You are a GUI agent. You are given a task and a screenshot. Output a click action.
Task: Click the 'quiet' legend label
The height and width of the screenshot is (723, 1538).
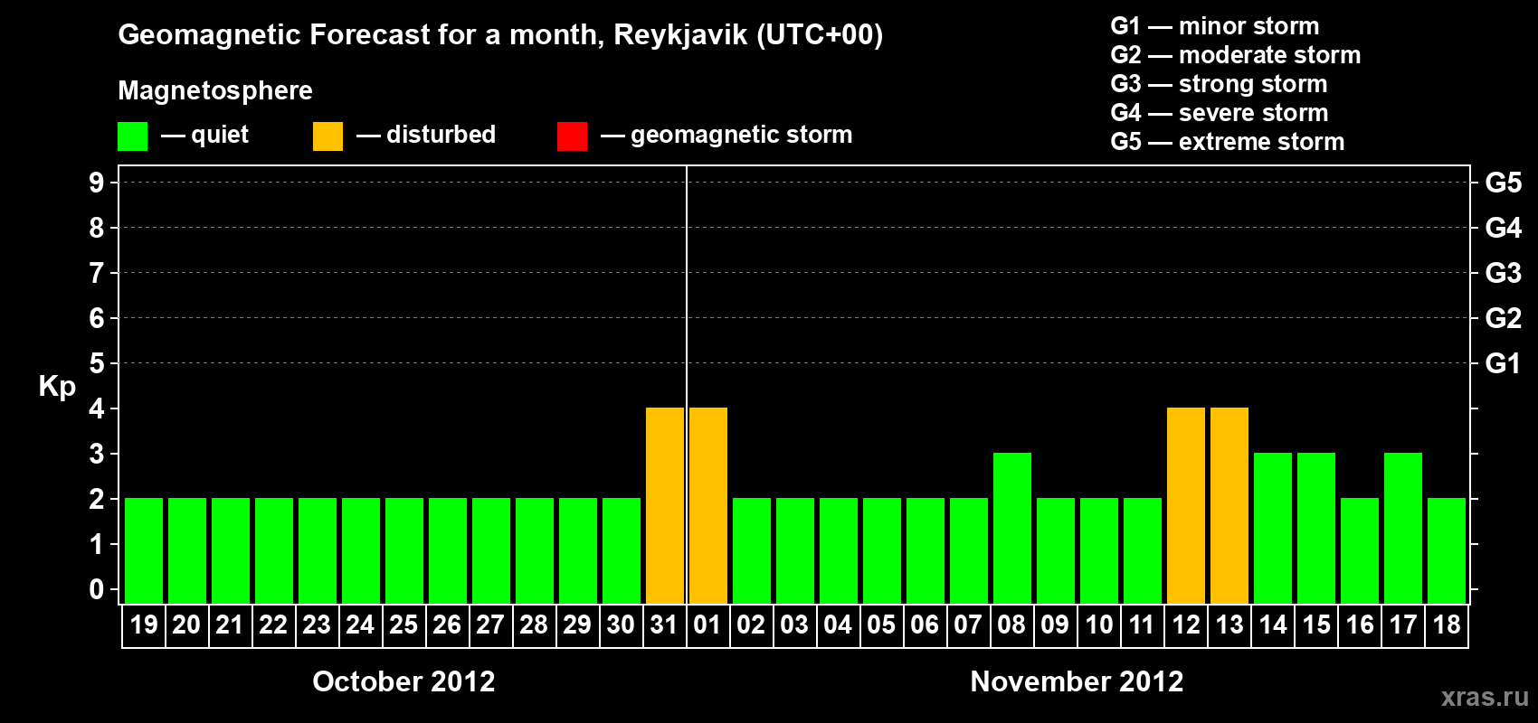(x=220, y=136)
